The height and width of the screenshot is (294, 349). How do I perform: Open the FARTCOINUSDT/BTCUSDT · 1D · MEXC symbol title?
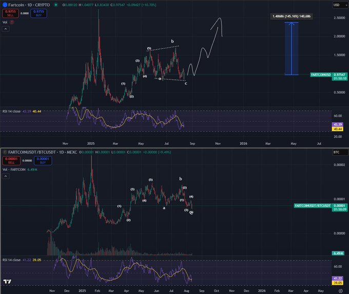coord(43,152)
